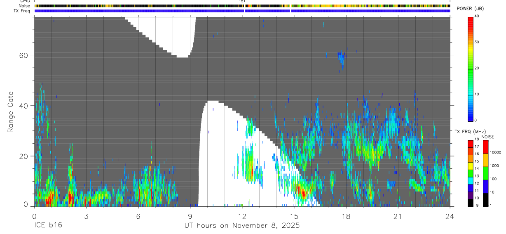The image size is (506, 234).
Task: Click the echo cluster near range gate 60 at 18 UT
Action: pyautogui.click(x=341, y=58)
